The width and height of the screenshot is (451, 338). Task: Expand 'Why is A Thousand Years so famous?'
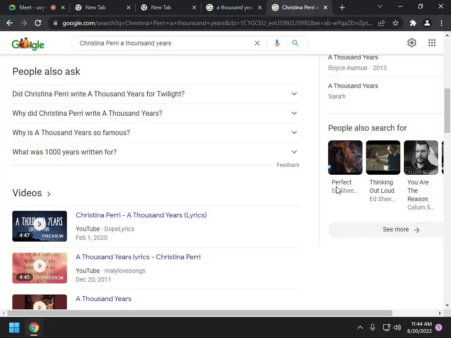coord(156,132)
